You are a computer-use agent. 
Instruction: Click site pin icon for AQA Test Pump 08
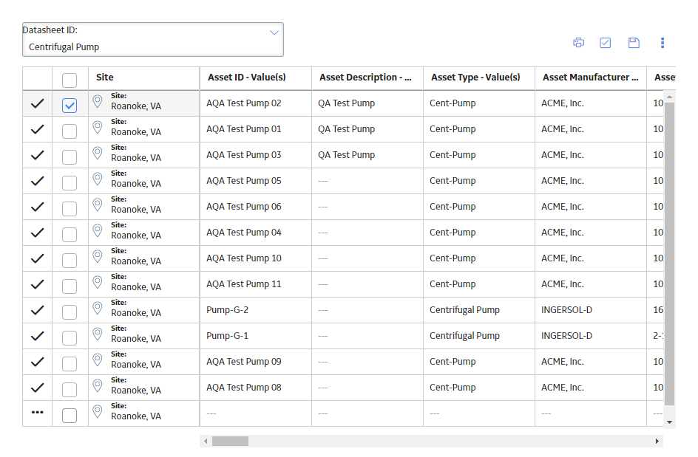98,385
